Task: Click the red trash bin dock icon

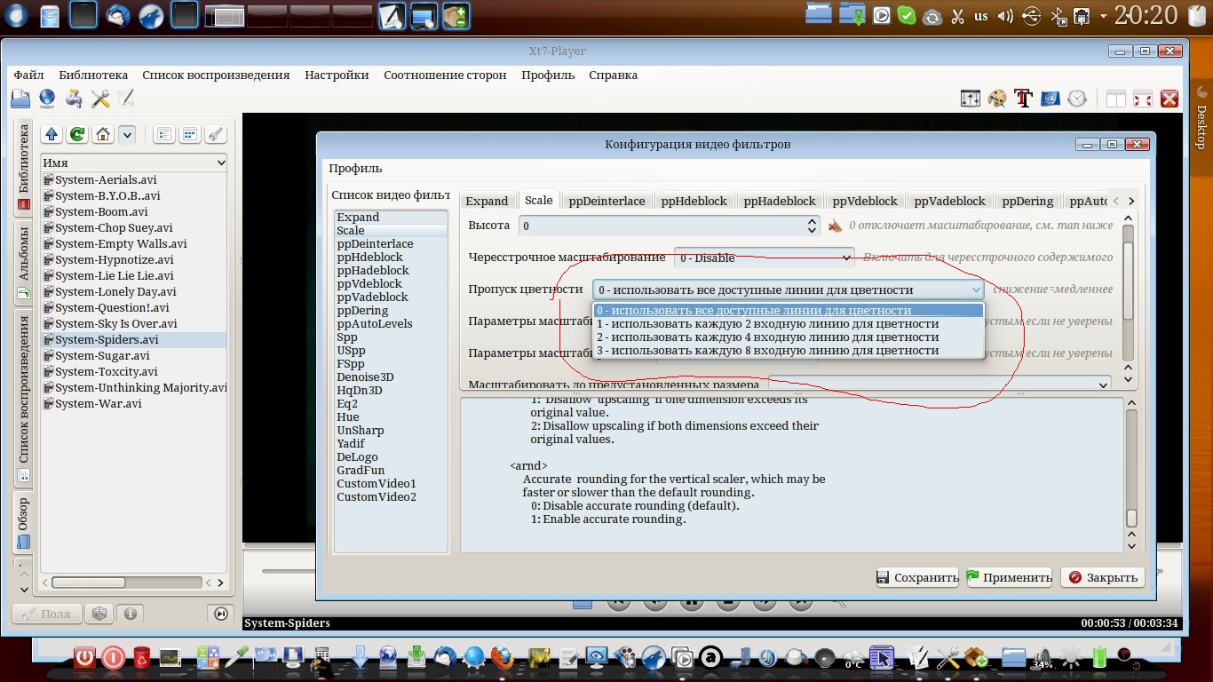Action: click(x=141, y=658)
